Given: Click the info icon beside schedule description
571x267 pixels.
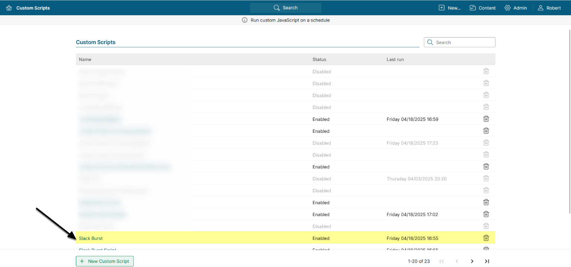Looking at the screenshot, I should click(x=244, y=20).
